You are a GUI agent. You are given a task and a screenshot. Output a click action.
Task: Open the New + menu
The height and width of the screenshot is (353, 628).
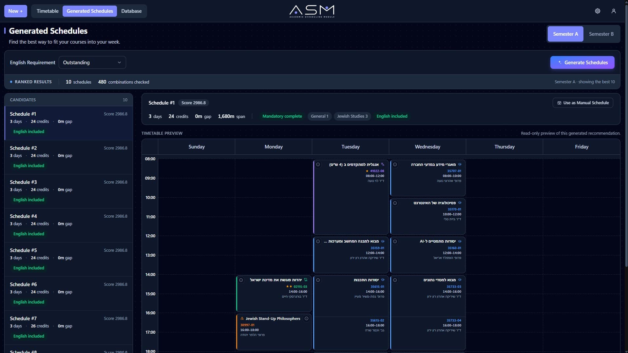pyautogui.click(x=15, y=11)
